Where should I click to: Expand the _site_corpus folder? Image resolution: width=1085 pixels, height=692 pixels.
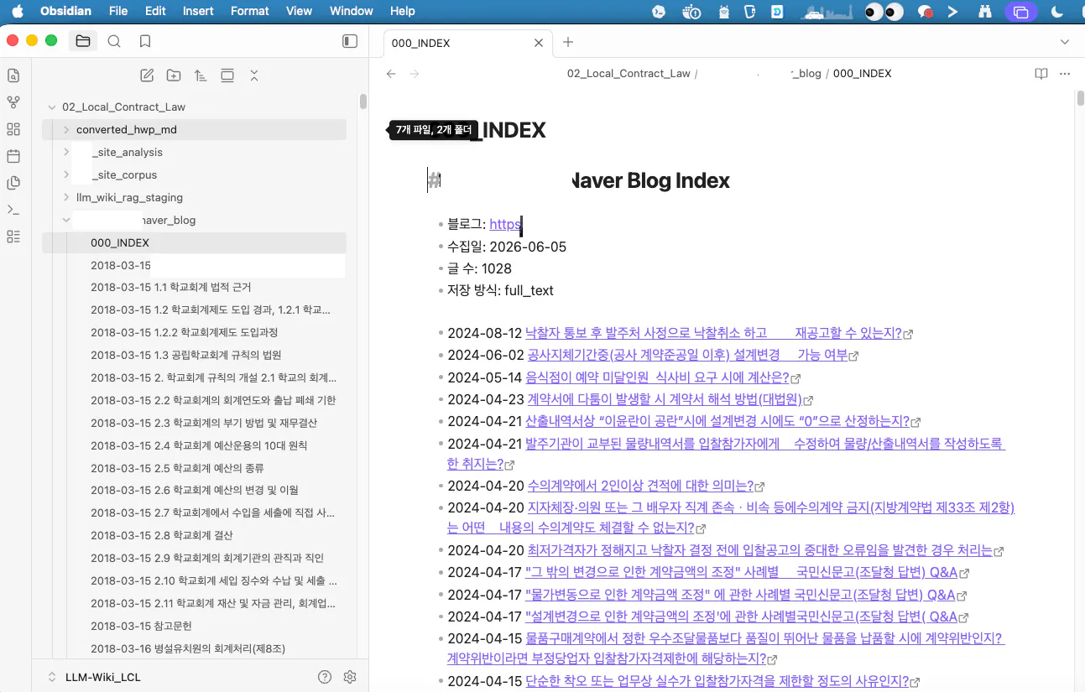66,175
